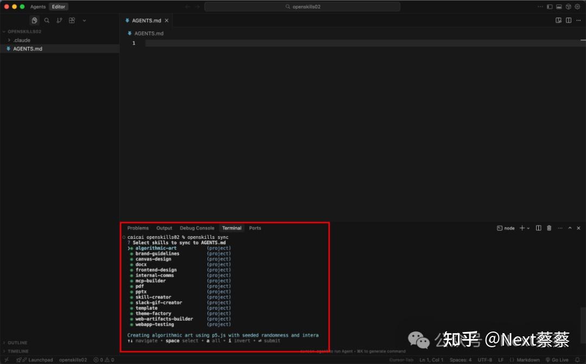Click the Explorer files icon
Screen dimensions: 586x364
[34, 20]
